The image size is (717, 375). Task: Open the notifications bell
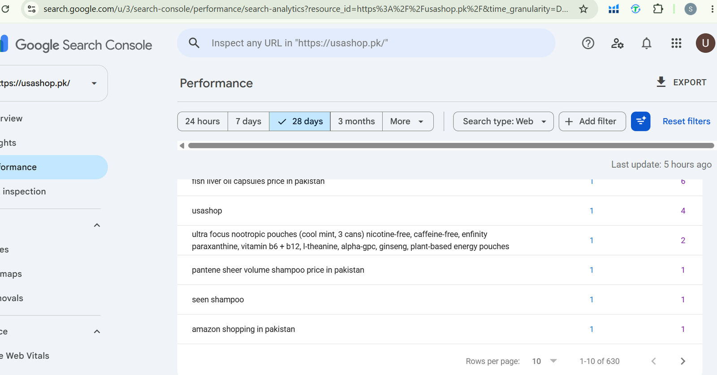646,43
